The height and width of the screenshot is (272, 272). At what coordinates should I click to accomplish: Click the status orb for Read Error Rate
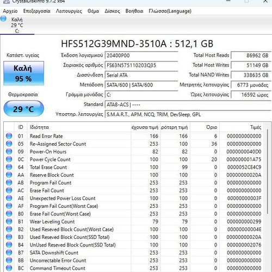9,136
